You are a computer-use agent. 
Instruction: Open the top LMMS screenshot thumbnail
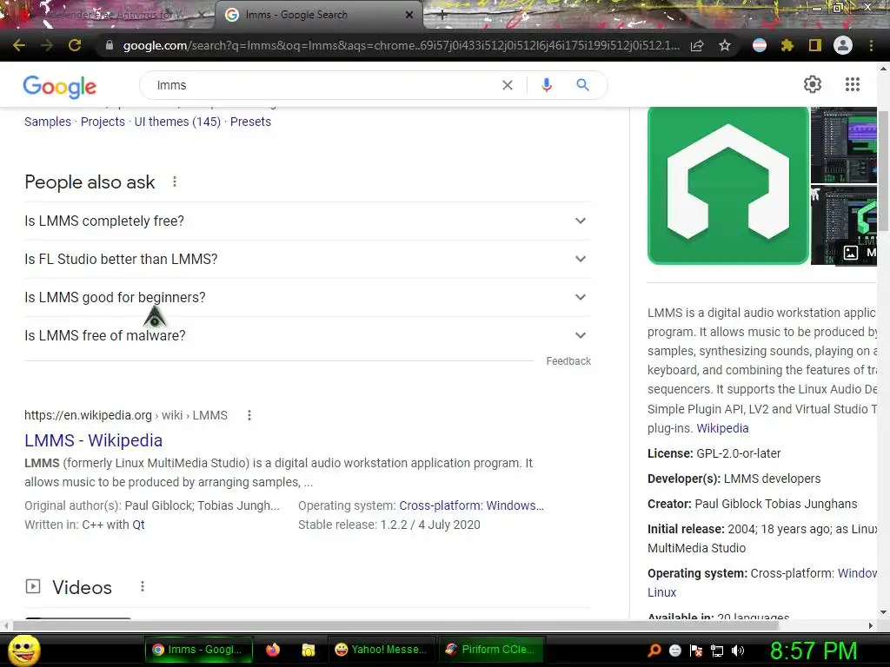tap(843, 145)
